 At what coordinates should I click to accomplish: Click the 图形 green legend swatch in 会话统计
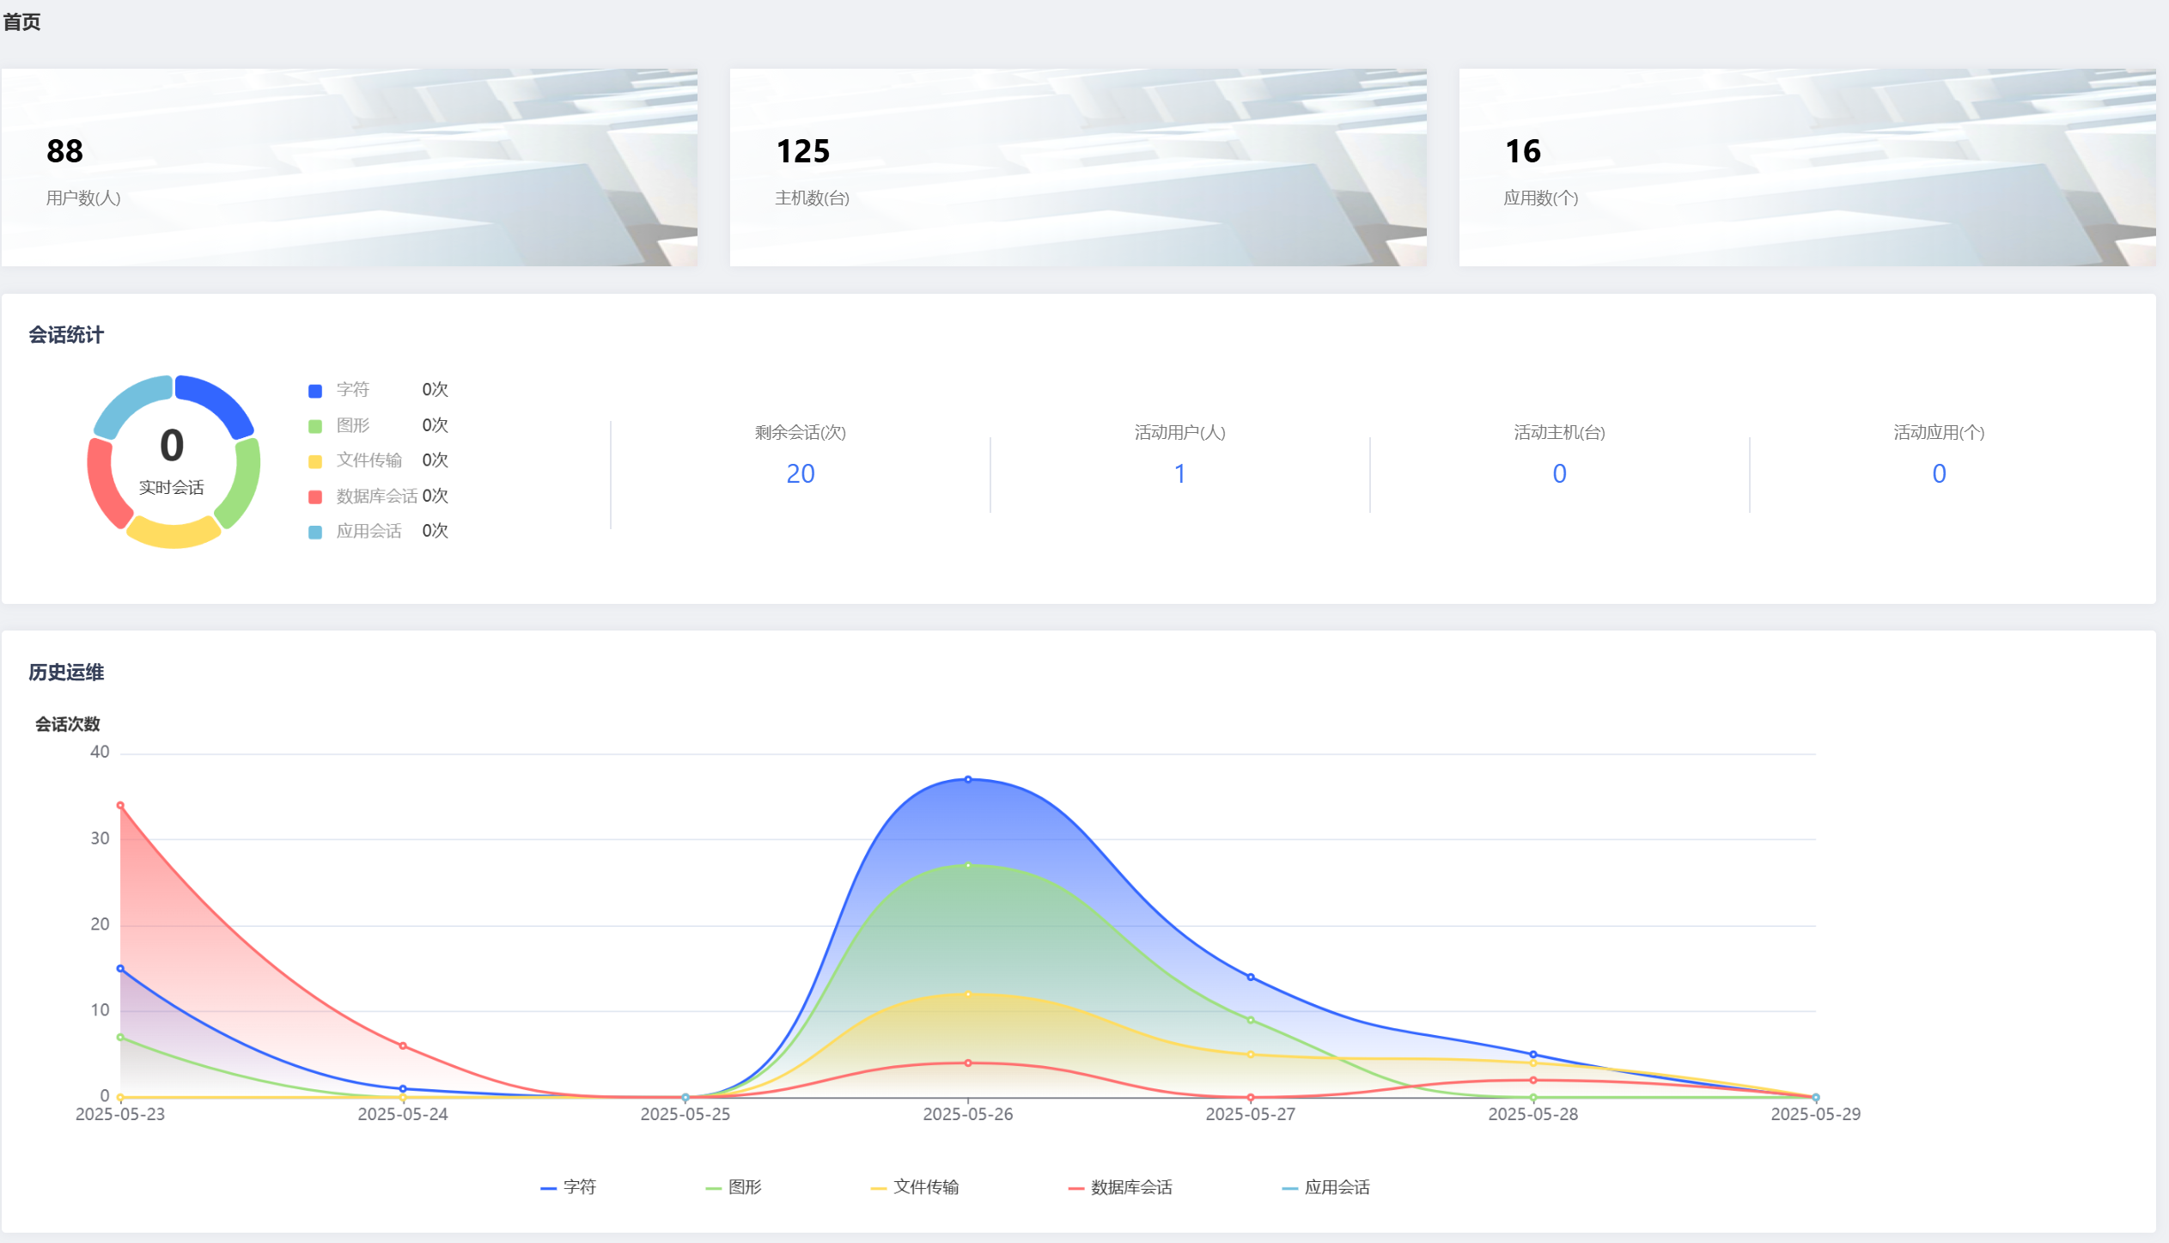pyautogui.click(x=315, y=426)
